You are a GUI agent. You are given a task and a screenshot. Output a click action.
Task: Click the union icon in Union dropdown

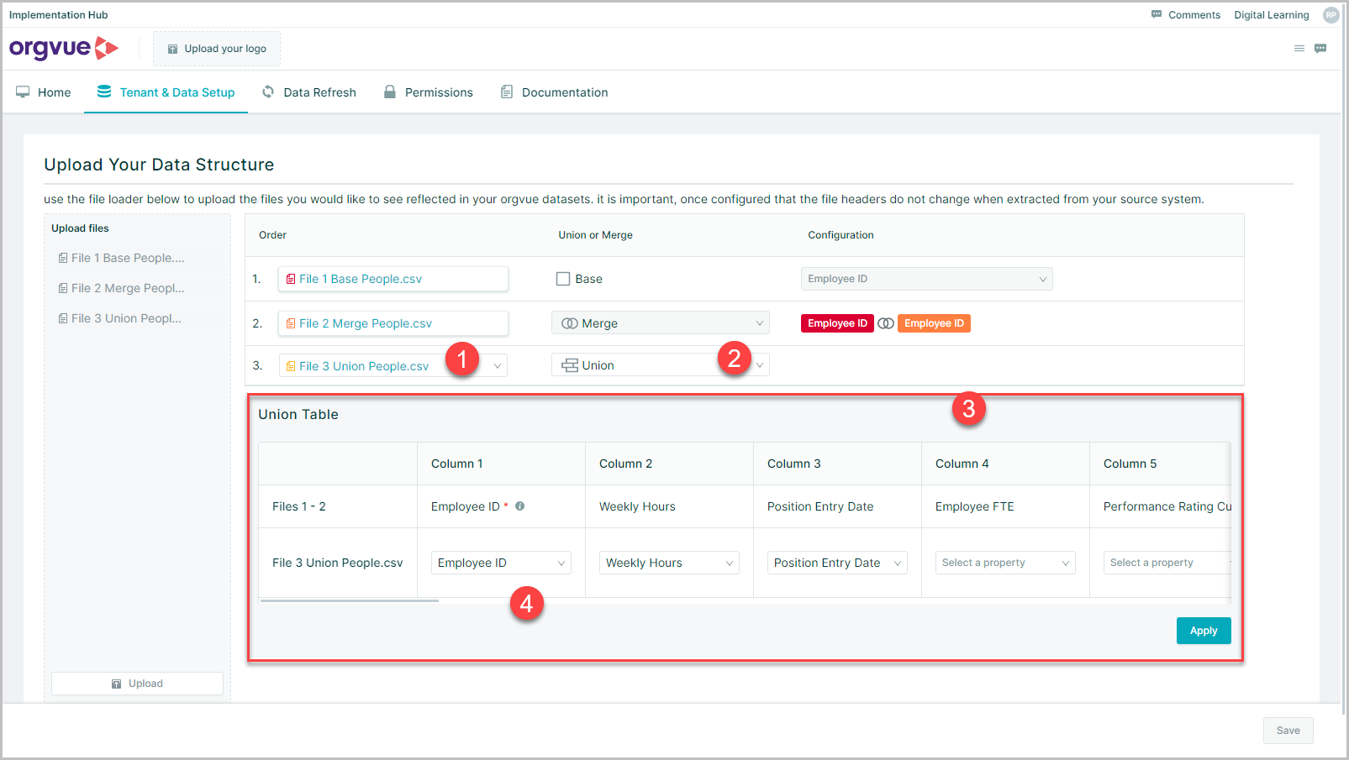click(570, 365)
